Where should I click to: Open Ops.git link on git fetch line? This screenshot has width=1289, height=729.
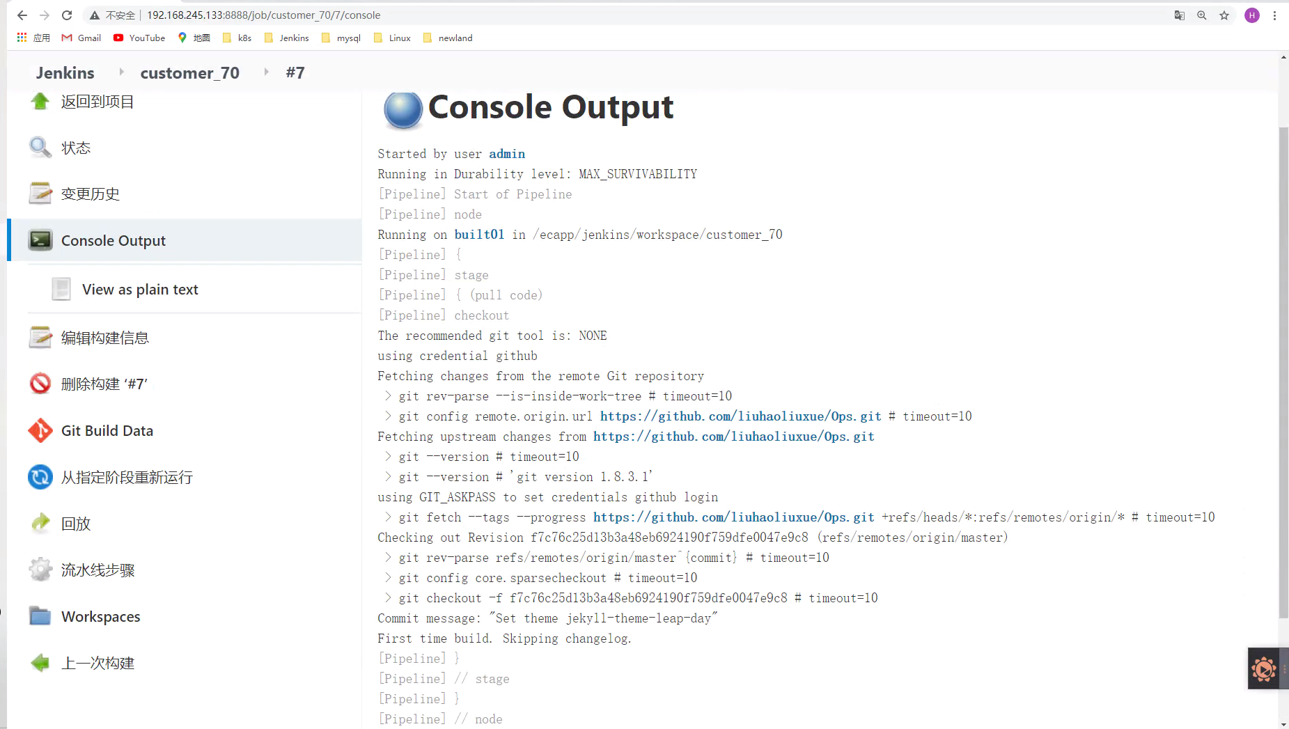734,517
